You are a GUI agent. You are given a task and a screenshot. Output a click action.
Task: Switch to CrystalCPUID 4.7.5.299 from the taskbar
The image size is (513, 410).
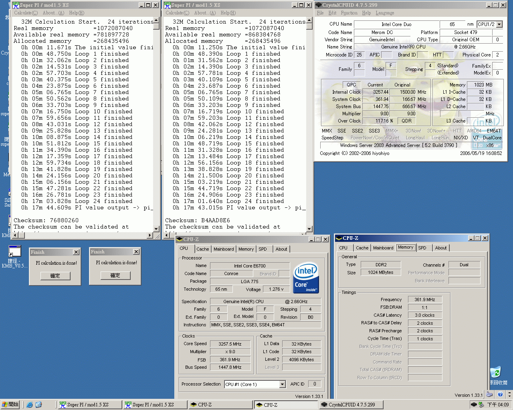pyautogui.click(x=348, y=405)
